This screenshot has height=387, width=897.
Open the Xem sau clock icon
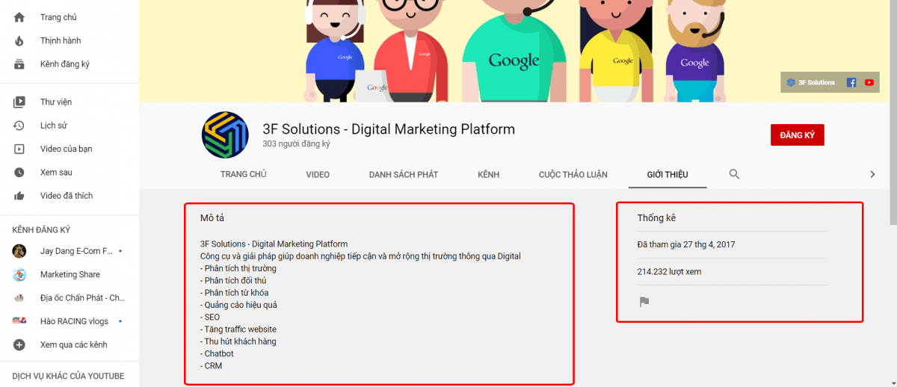19,172
